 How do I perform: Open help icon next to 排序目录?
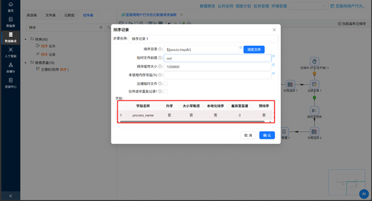(x=160, y=49)
